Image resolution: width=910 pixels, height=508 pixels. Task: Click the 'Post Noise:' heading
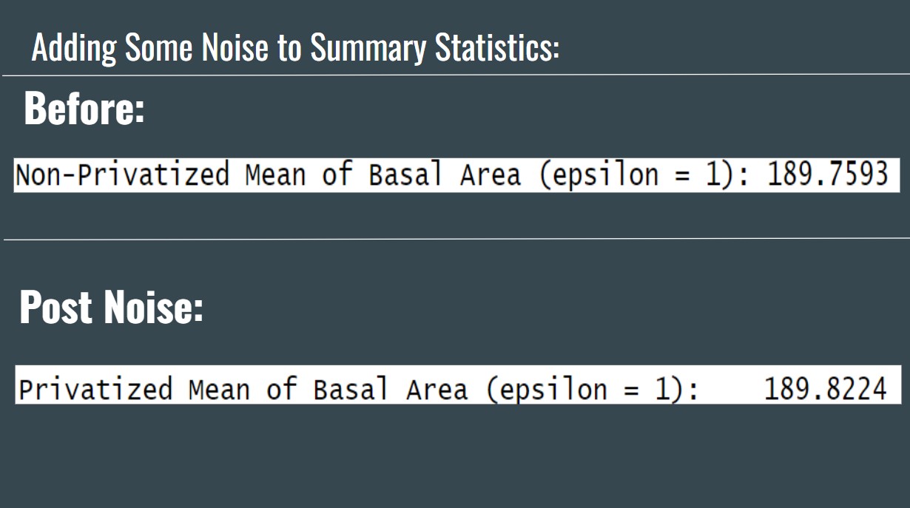point(111,306)
